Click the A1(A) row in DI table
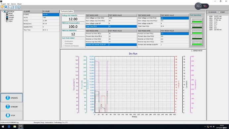The height and width of the screenshot is (129, 229). [41, 18]
